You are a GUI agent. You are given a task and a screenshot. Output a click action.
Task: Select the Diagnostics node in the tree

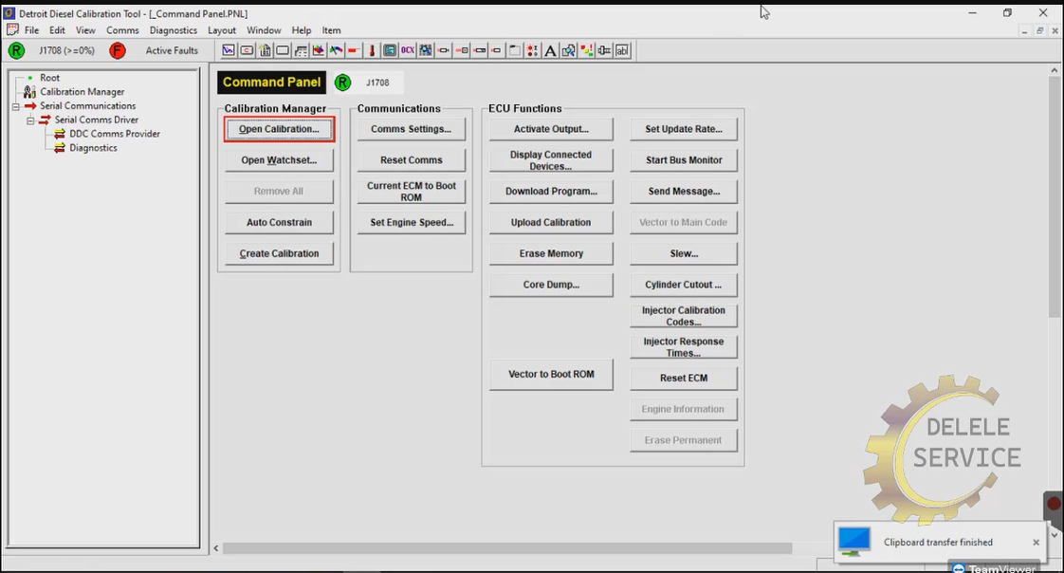point(93,148)
